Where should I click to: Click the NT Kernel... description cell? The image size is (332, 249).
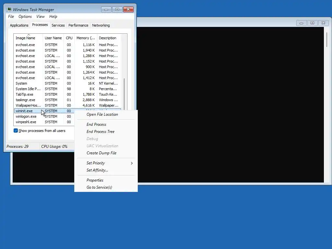pos(108,83)
